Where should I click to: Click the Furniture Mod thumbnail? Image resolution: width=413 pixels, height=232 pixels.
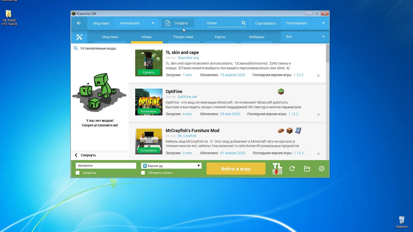click(149, 141)
